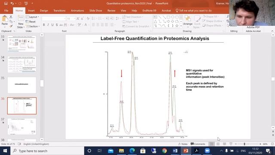Switch to Design tab
Screen dimensions: 275x155
[44, 10]
